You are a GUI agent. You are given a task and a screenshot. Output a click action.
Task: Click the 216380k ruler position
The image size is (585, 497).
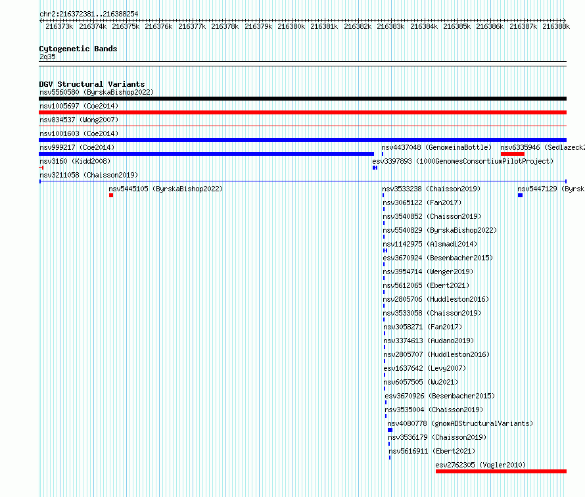291,26
